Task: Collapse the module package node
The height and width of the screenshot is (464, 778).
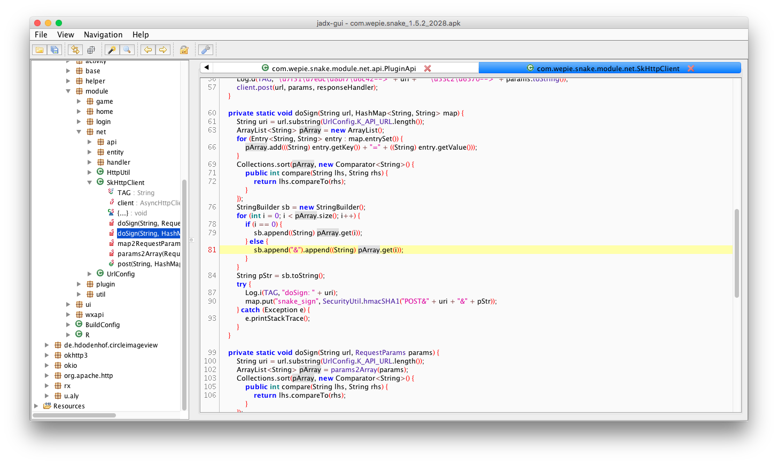Action: [68, 91]
